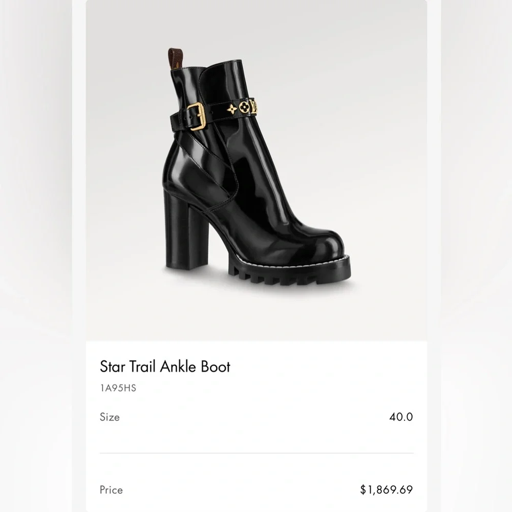Click the gold buckle on the boot

click(x=197, y=116)
